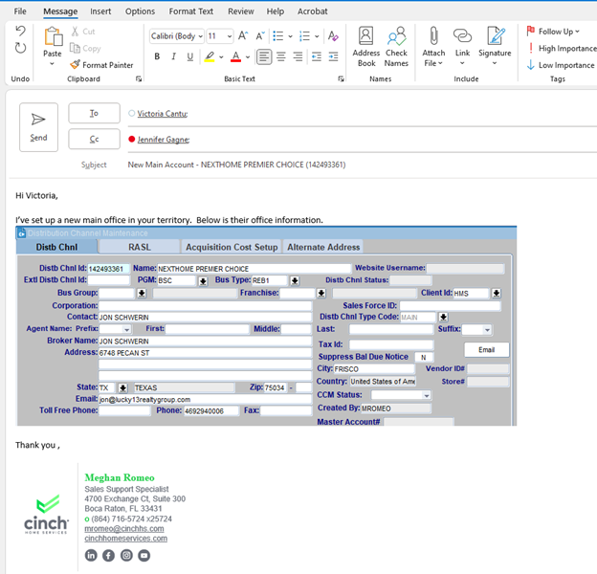Click the LinkedIn signature icon
The width and height of the screenshot is (597, 574).
(x=91, y=556)
